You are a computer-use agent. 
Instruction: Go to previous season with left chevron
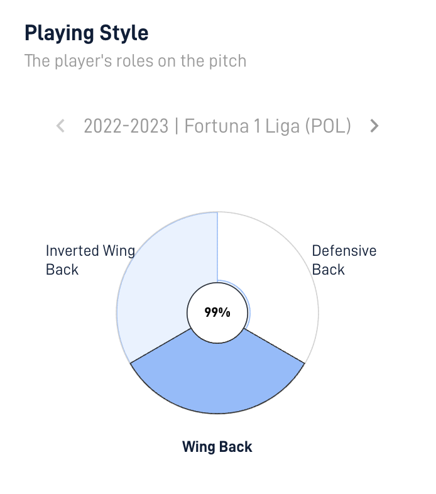coord(60,126)
